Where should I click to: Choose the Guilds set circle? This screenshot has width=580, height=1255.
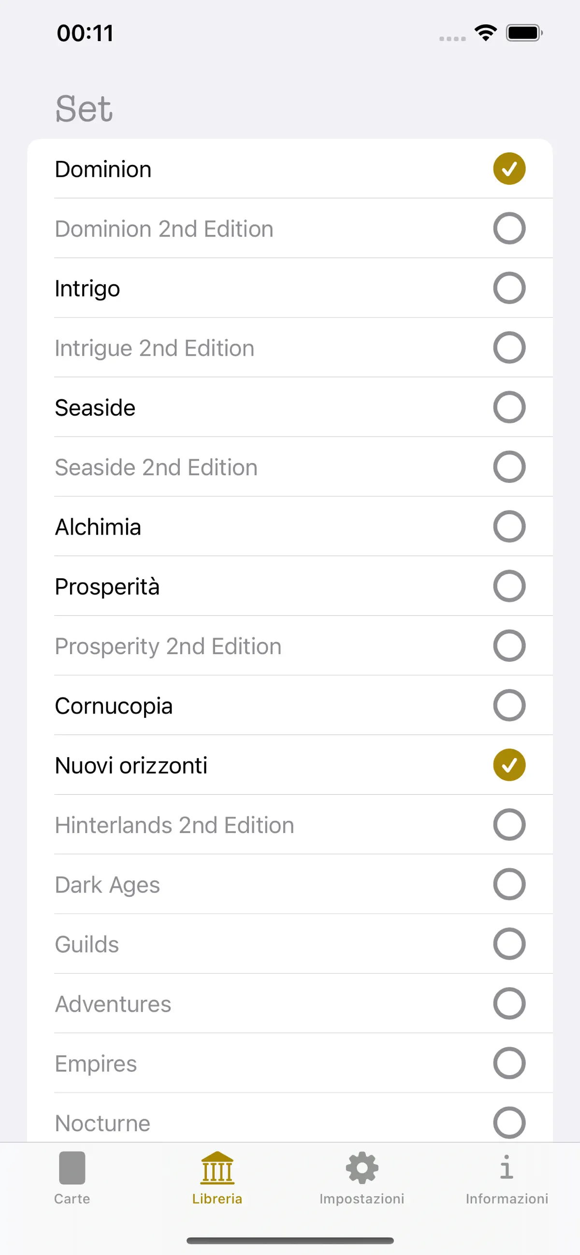pyautogui.click(x=509, y=944)
